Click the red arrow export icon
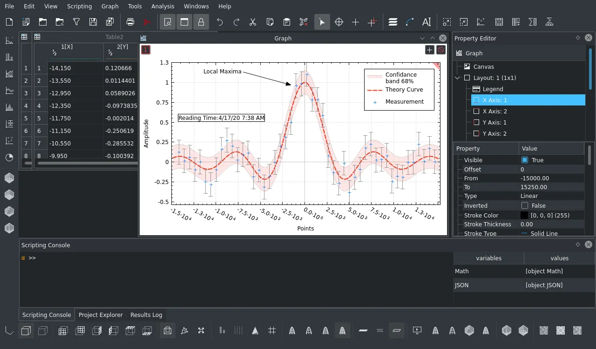This screenshot has height=349, width=596. (x=147, y=22)
